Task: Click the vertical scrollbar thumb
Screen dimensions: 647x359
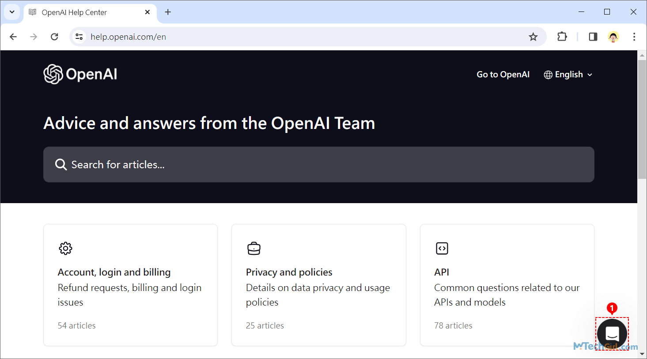Action: 642,119
